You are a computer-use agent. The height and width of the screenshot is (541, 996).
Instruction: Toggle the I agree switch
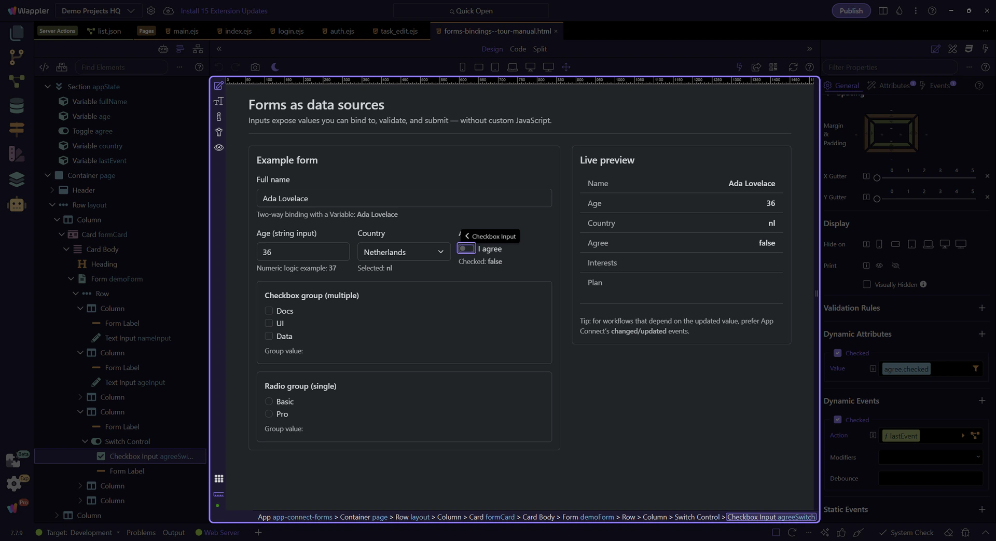coord(466,249)
